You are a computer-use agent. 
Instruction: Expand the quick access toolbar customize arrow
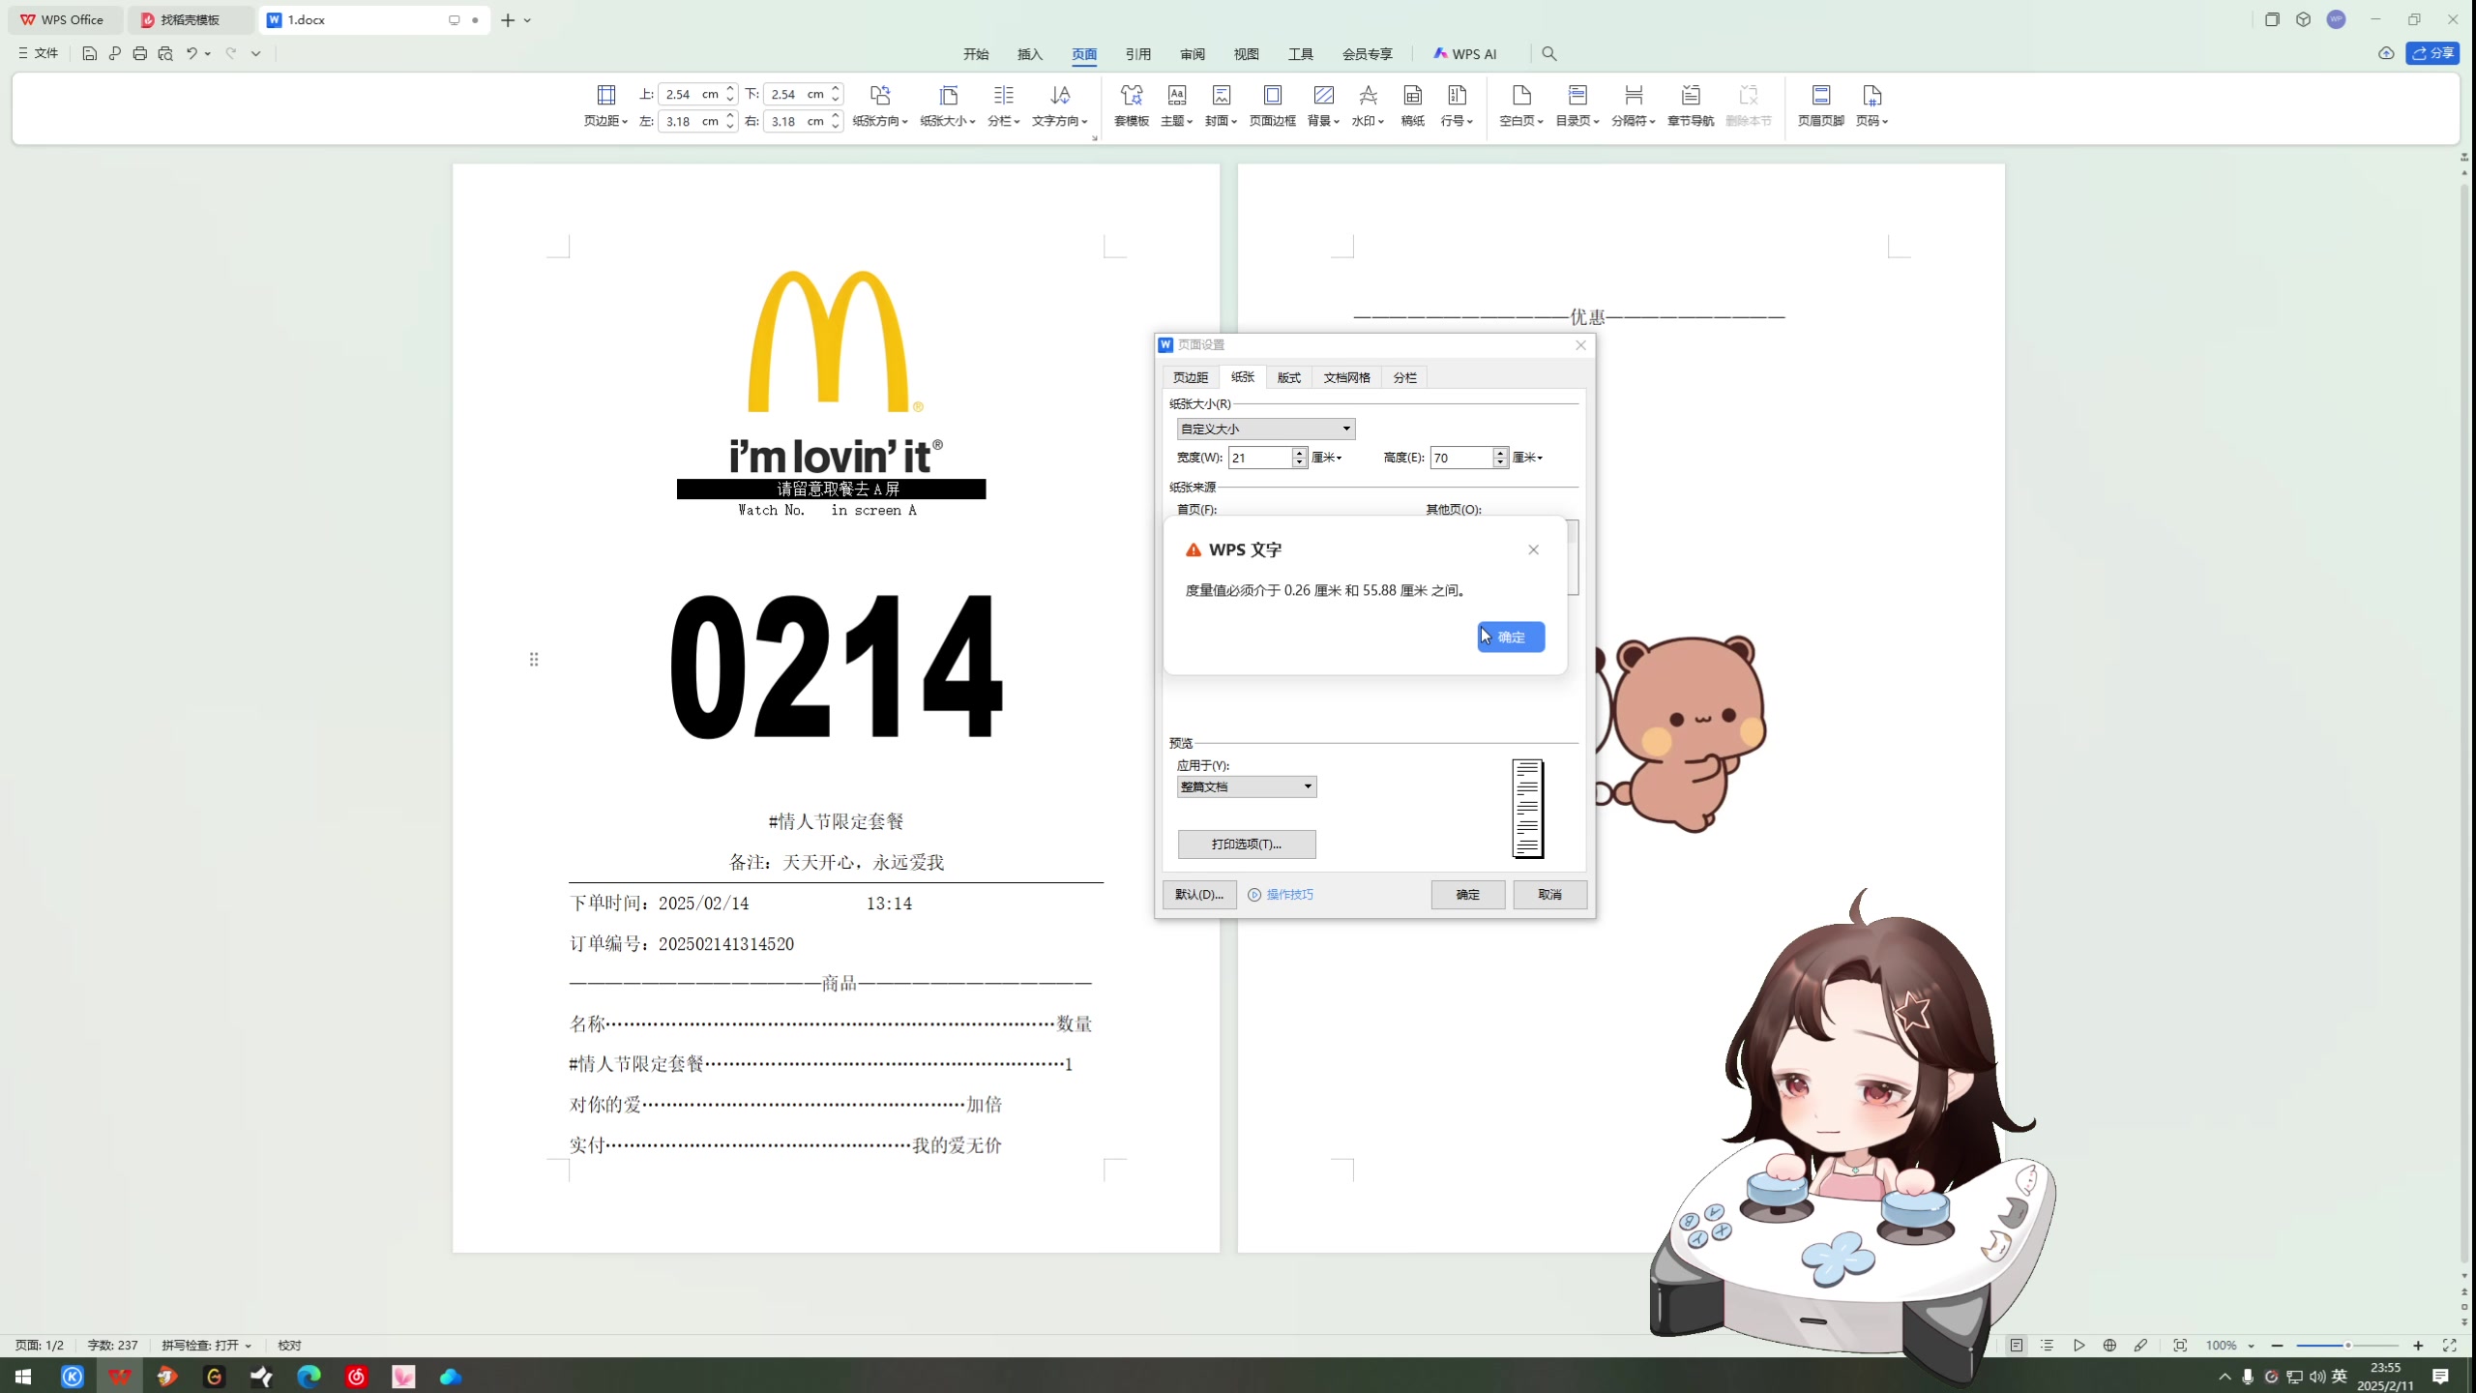(256, 53)
